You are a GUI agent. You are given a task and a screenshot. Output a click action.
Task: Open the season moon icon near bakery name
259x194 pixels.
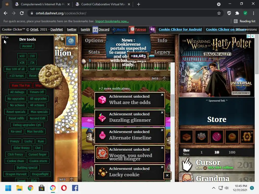pyautogui.click(x=71, y=41)
